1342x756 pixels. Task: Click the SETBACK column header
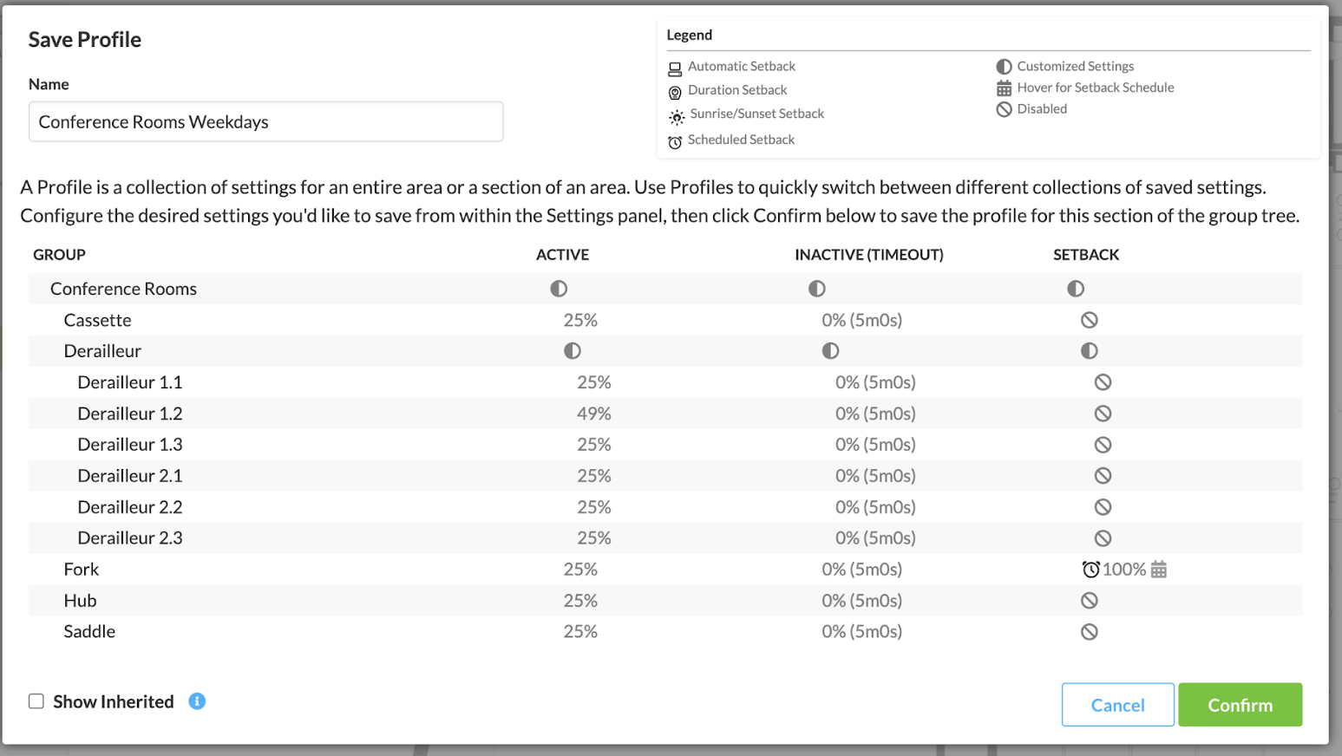(1086, 255)
